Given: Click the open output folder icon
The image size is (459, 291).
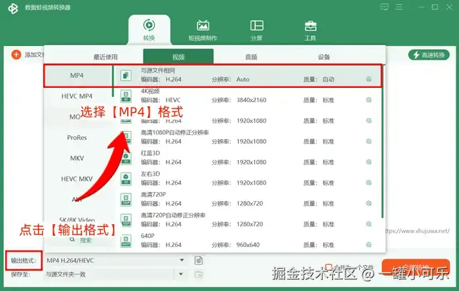Looking at the screenshot, I should point(199,275).
